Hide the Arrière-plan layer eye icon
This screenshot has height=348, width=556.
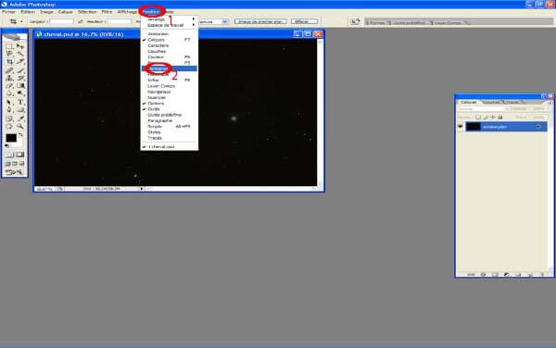(x=461, y=127)
